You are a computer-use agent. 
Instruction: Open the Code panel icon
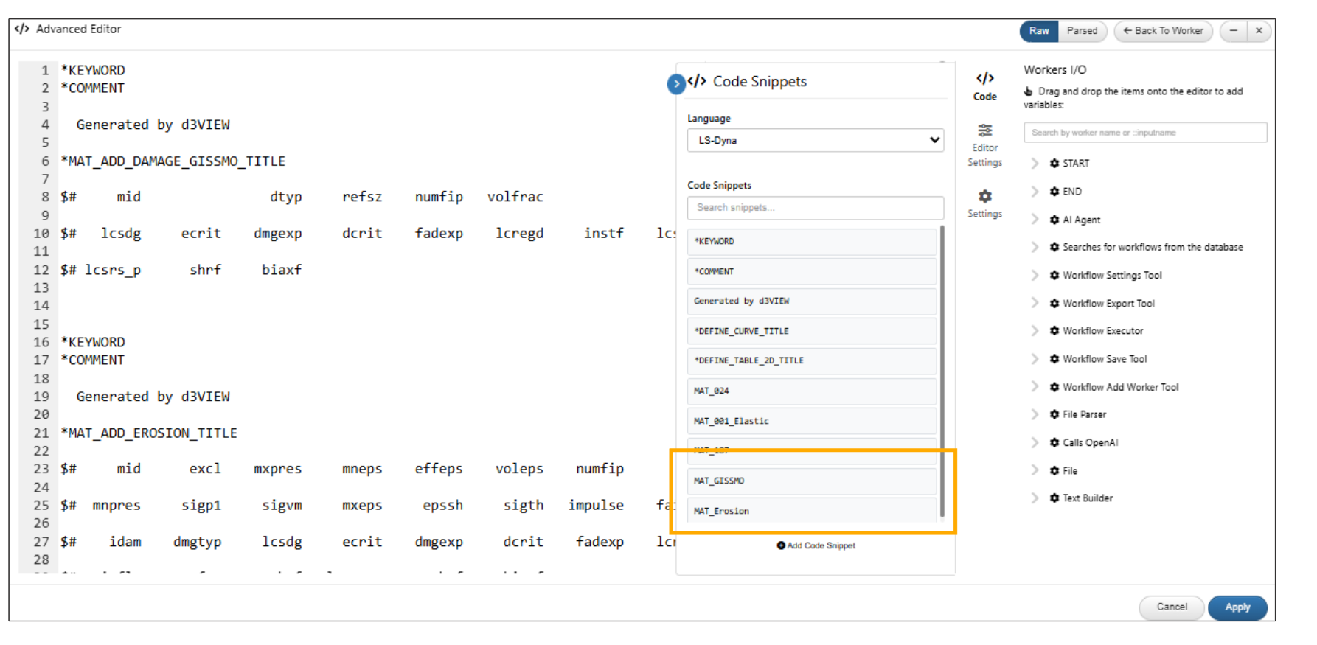pyautogui.click(x=984, y=78)
